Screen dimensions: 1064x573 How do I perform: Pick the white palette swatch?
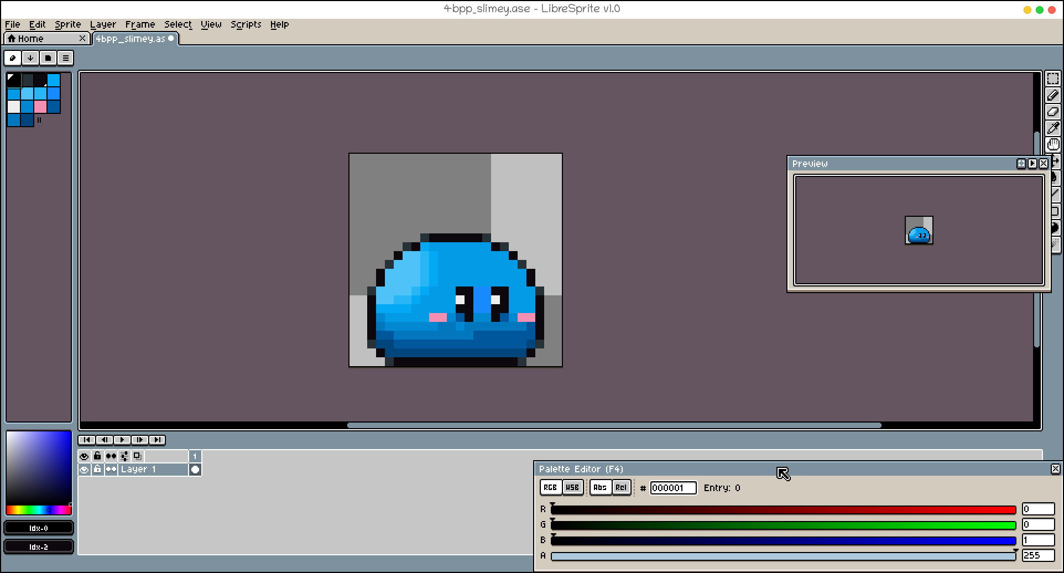coord(14,107)
